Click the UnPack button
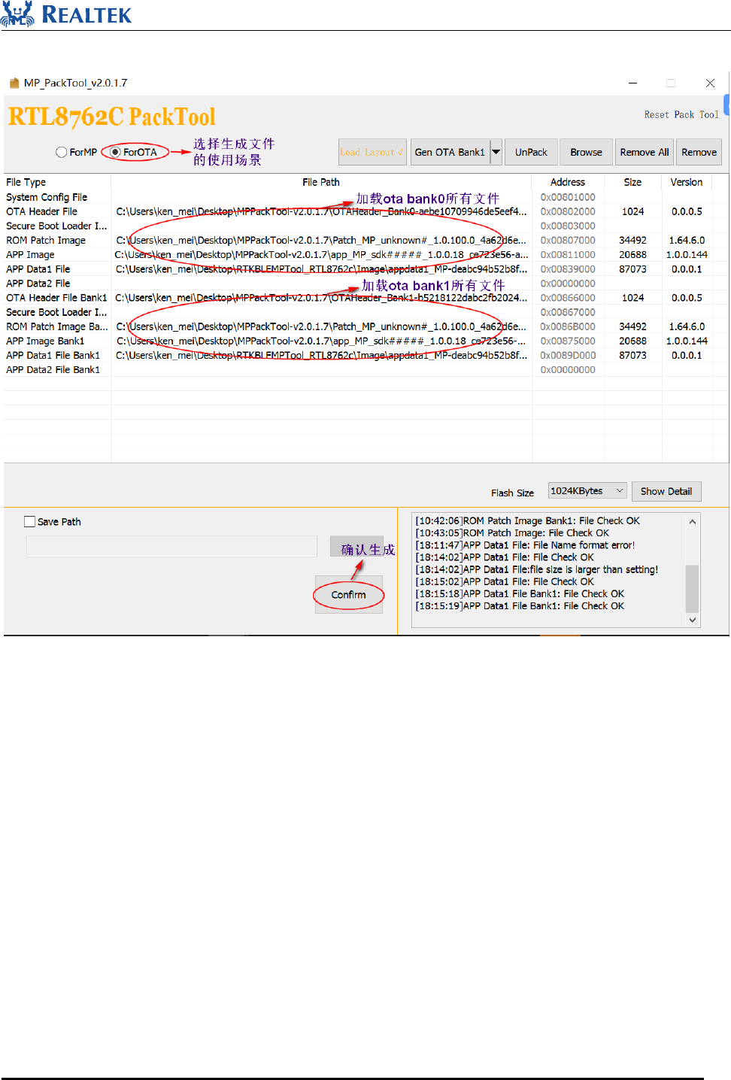 tap(531, 152)
